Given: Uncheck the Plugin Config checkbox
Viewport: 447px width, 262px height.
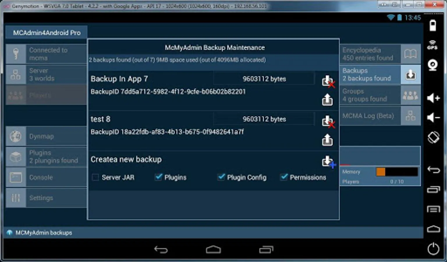Looking at the screenshot, I should pos(221,177).
